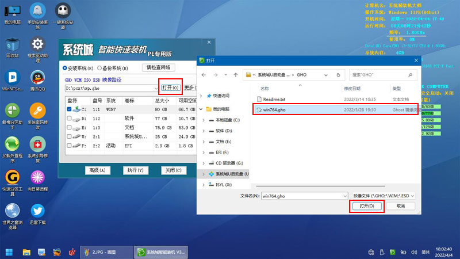460x259 pixels.
Task: Open the address bar history dropdown
Action: pos(325,75)
